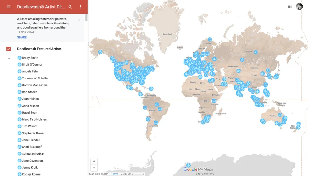The height and width of the screenshot is (176, 309).
Task: Click the map pin in Antarctica
Action: click(x=188, y=165)
